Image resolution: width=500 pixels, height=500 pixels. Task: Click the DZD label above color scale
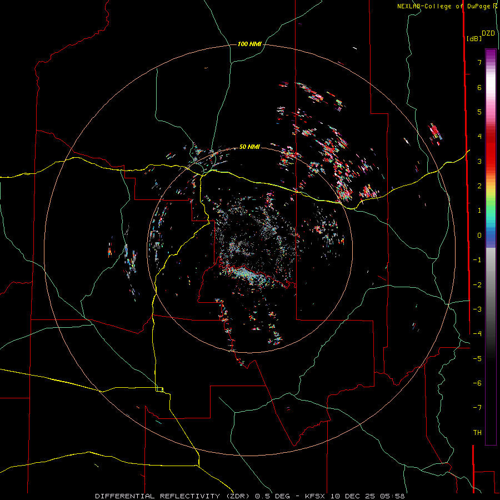(488, 33)
